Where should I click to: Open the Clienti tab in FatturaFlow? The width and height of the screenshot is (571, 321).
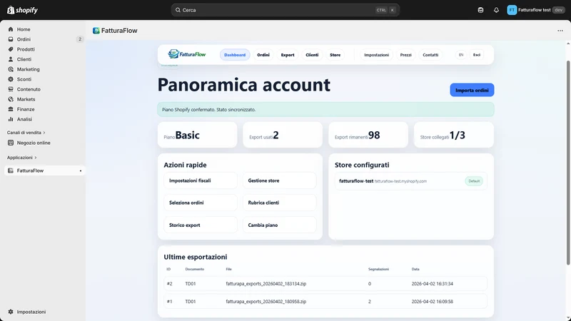tap(312, 55)
